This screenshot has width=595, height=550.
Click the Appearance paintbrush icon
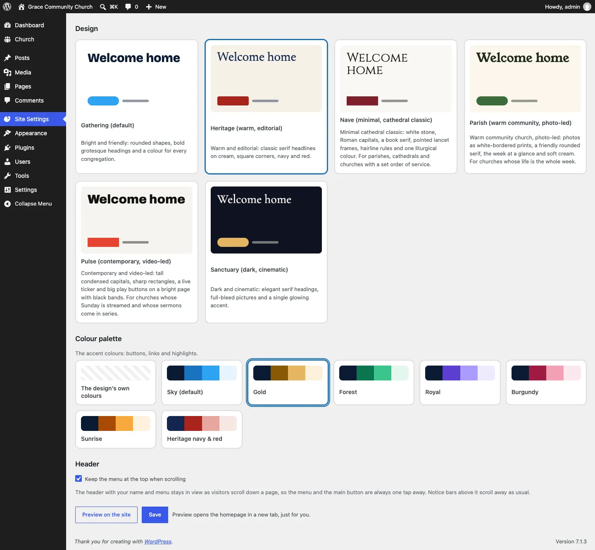pyautogui.click(x=7, y=133)
